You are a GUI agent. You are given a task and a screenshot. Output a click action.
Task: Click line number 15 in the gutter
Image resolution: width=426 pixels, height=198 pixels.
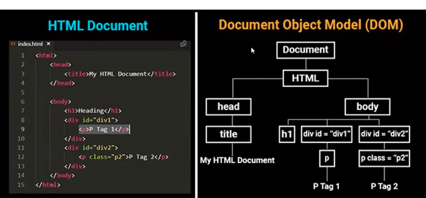tap(21, 185)
